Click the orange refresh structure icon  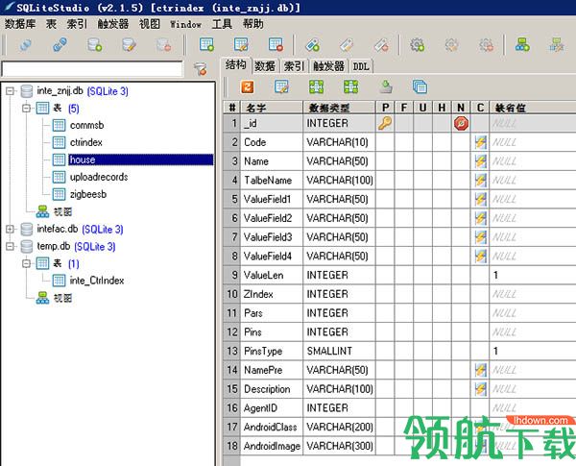[248, 87]
